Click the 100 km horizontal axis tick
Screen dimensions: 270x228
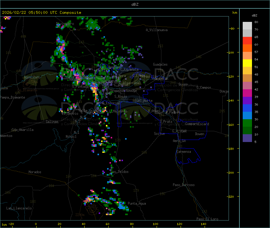coord(155,224)
